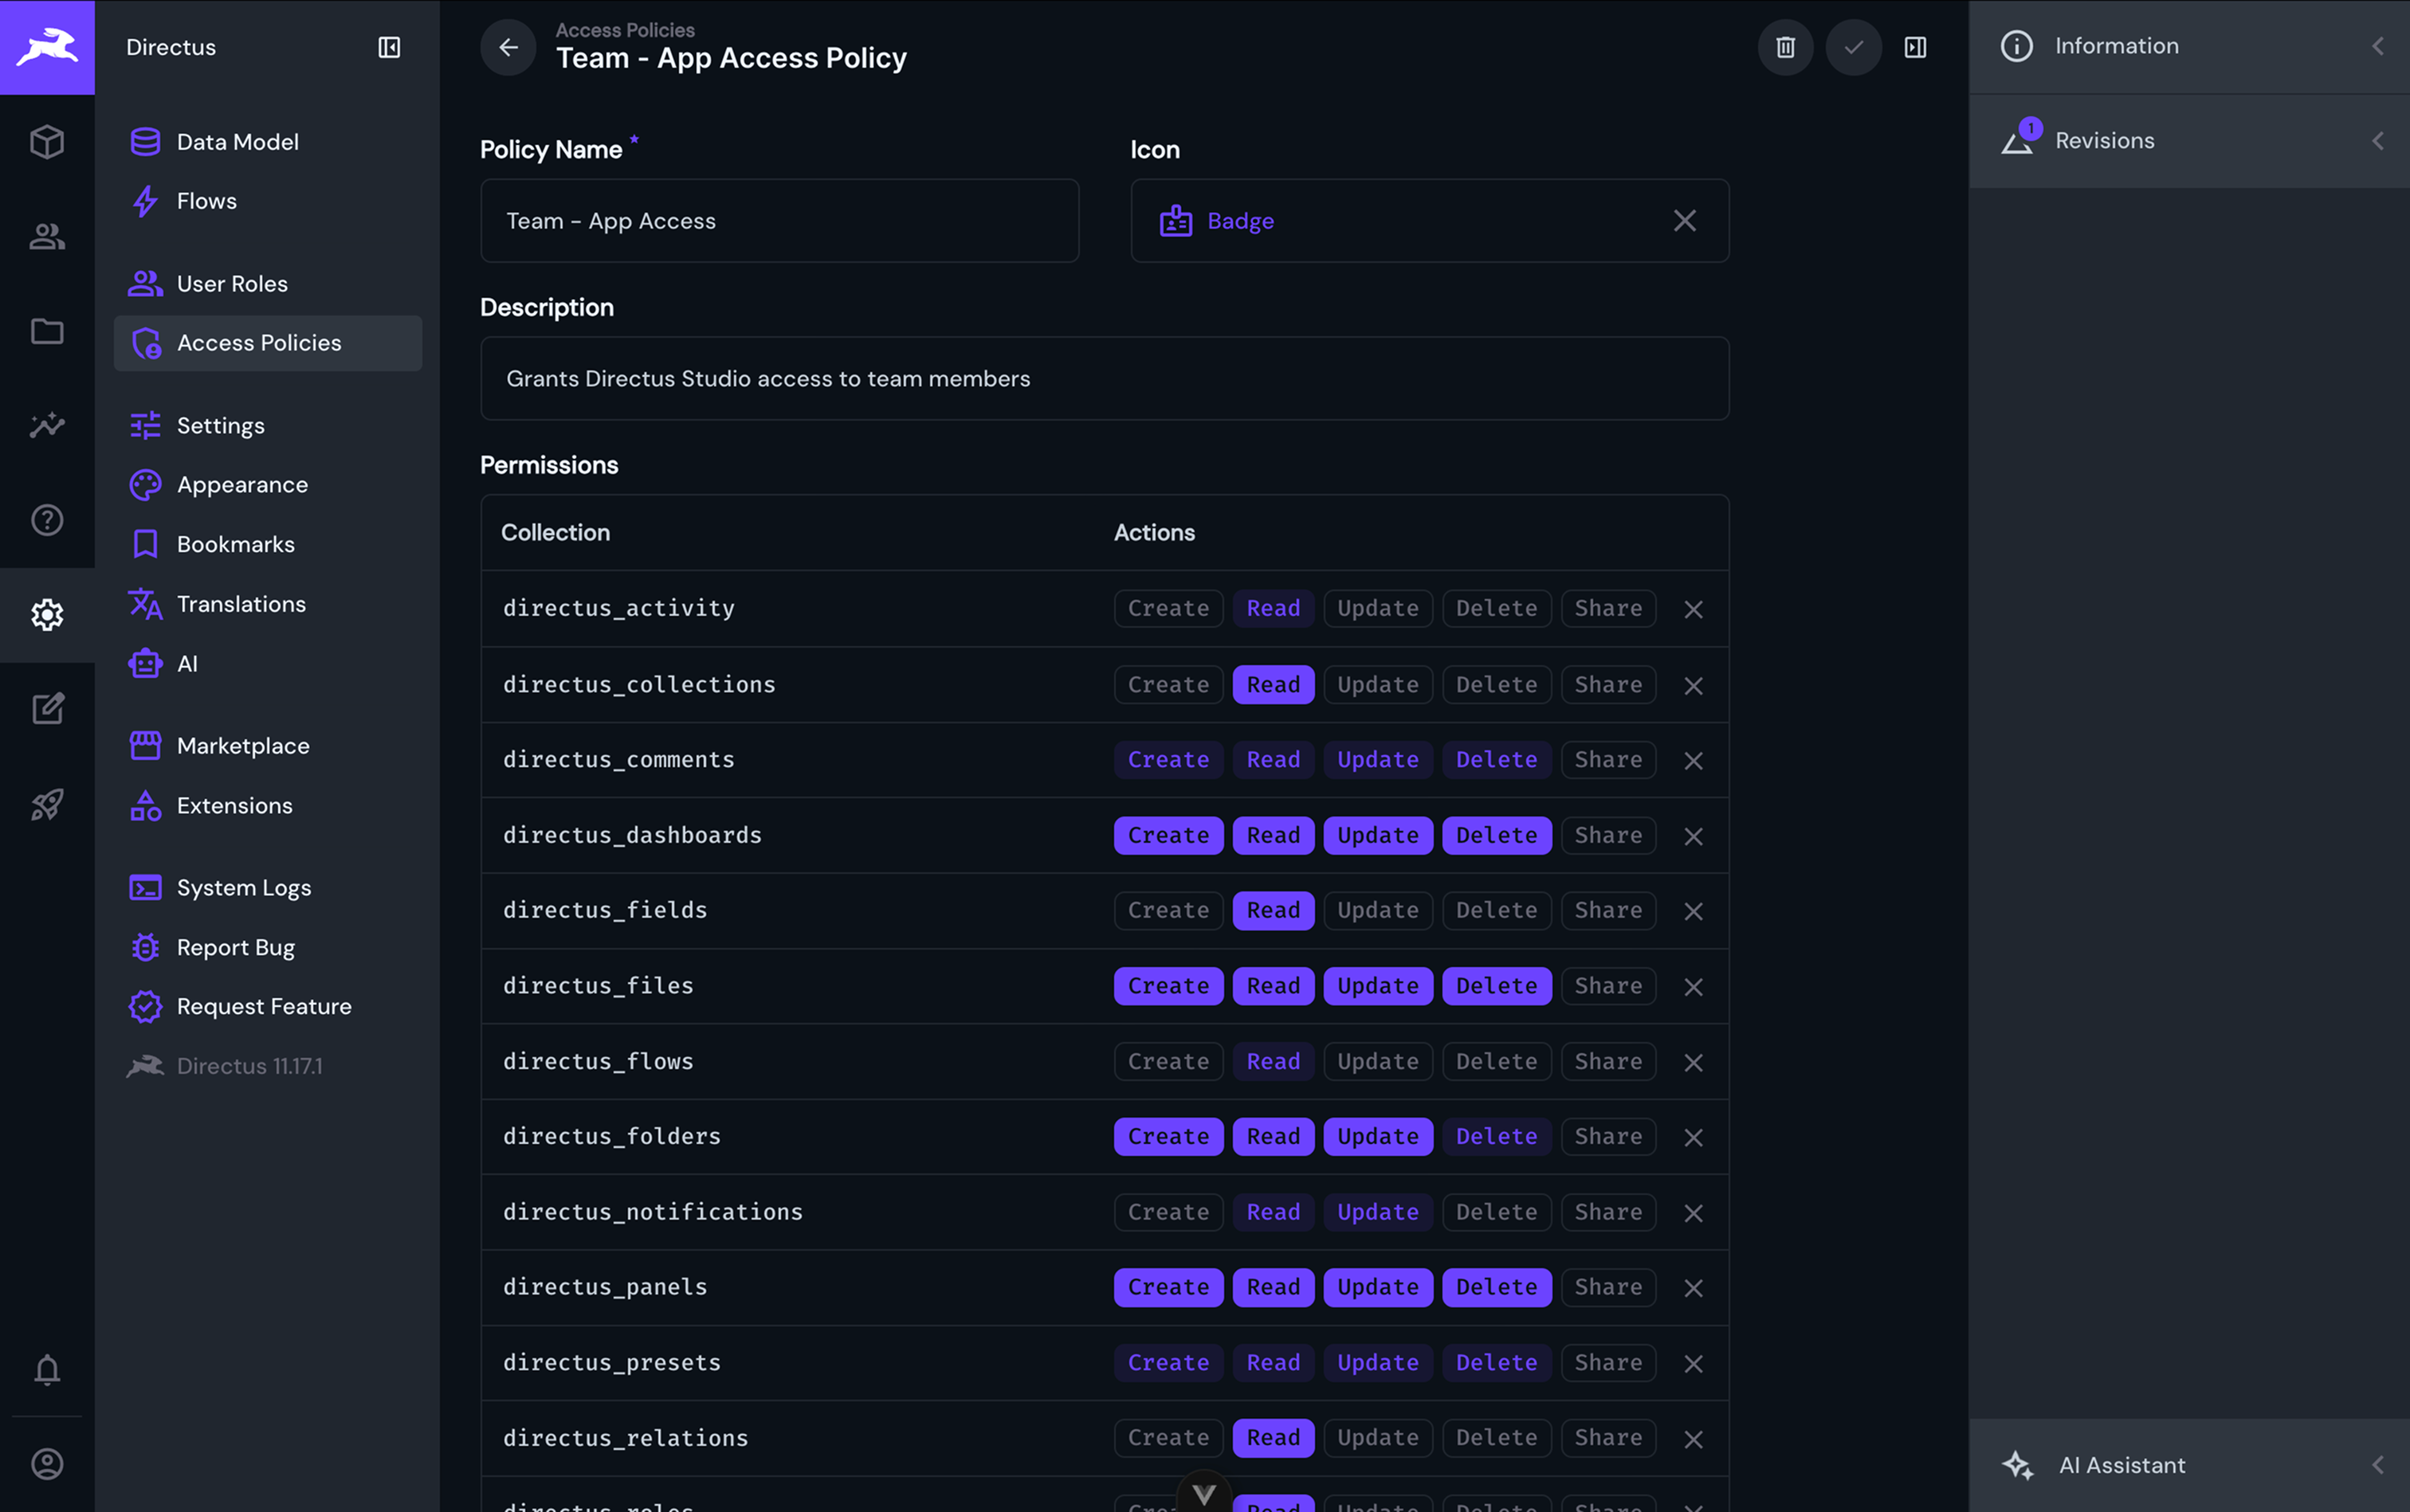Image resolution: width=2410 pixels, height=1512 pixels.
Task: Open notifications bell icon
Action: pyautogui.click(x=47, y=1369)
